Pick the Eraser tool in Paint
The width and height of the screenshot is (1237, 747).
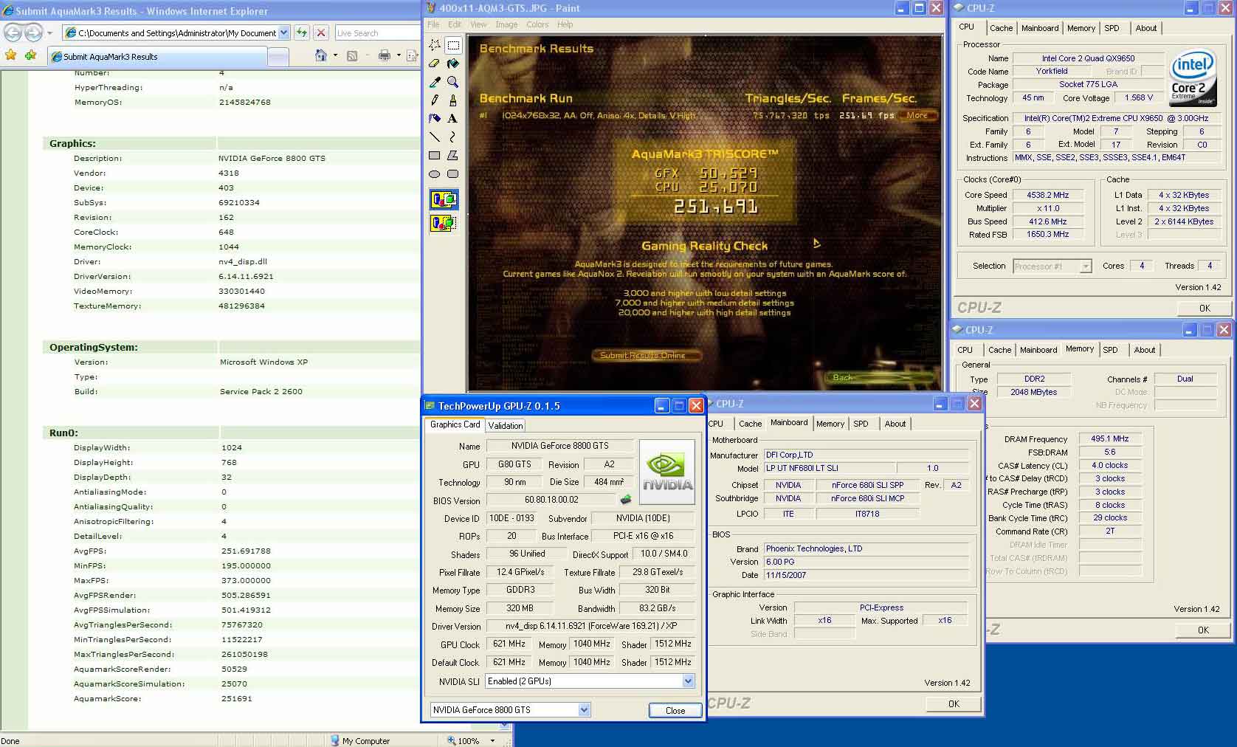pos(435,63)
